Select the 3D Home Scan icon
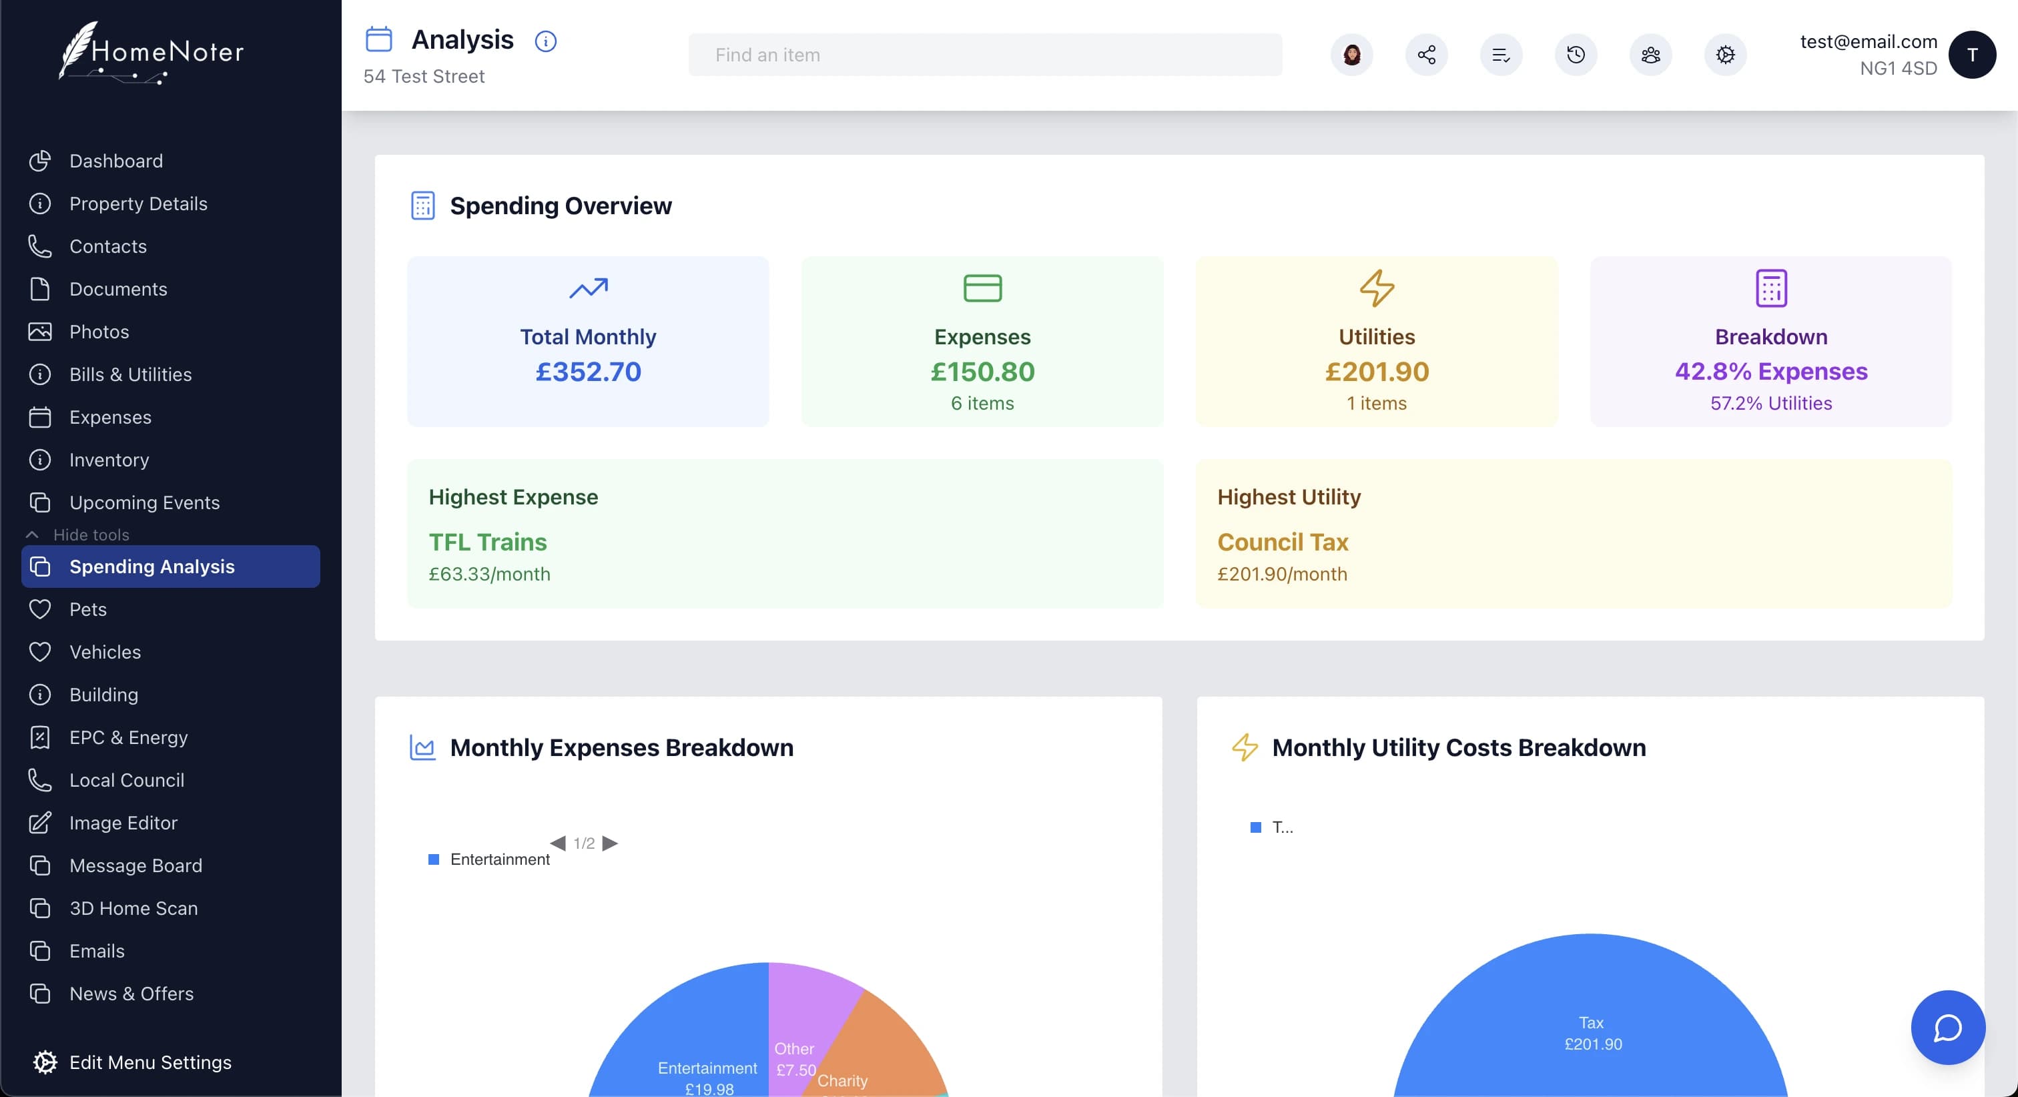Screen dimensions: 2018x1097 [x=41, y=907]
